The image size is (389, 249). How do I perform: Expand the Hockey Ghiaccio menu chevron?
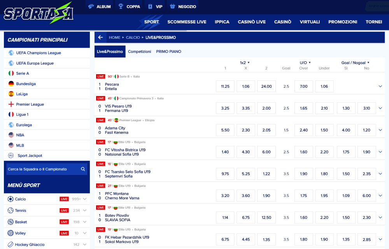coord(85,244)
